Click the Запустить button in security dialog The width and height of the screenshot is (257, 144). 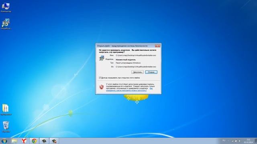click(x=137, y=72)
